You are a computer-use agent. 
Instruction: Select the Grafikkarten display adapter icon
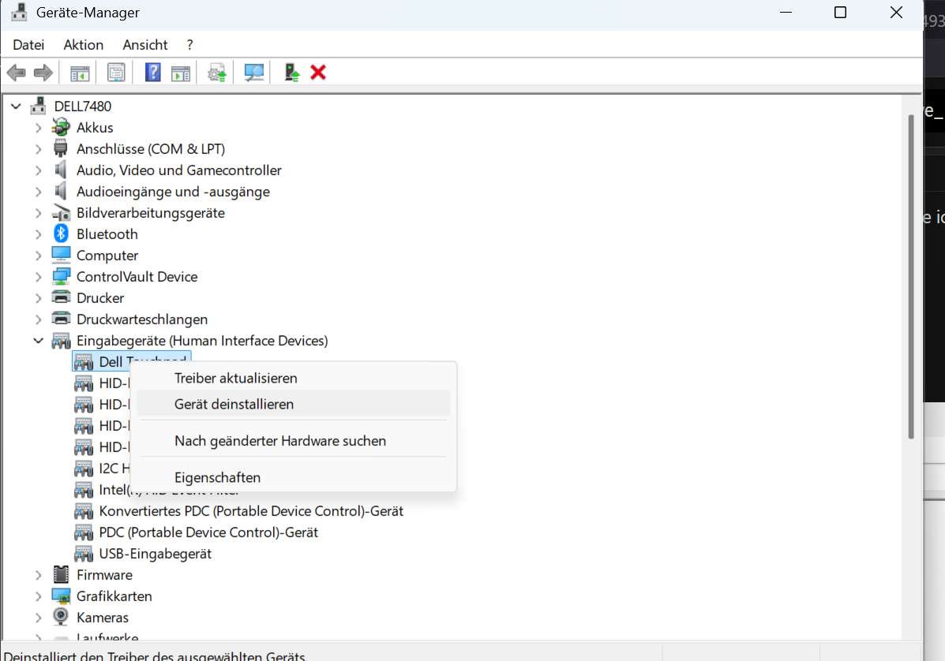[61, 596]
